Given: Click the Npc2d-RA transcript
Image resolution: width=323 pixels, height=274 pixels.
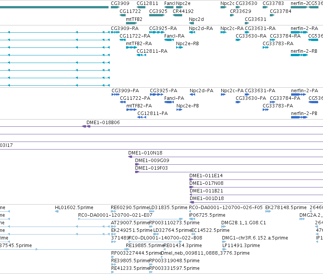Looking at the screenshot, I should tap(192, 32).
